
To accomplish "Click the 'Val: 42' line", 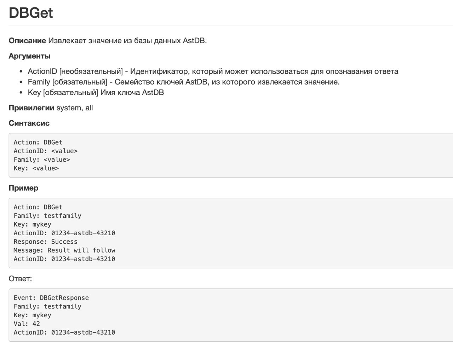I will pyautogui.click(x=27, y=324).
